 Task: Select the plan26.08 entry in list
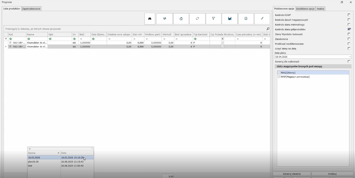coord(34,162)
